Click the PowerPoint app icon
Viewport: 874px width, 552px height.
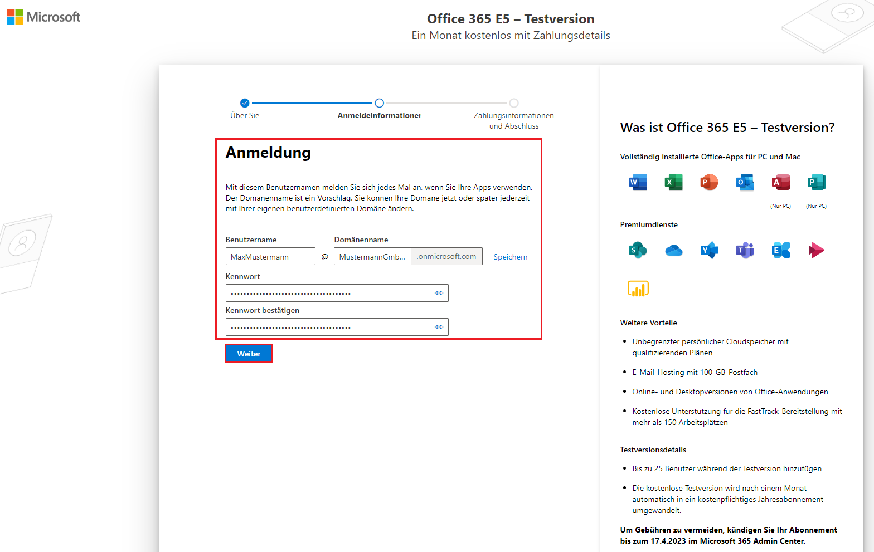pos(709,182)
